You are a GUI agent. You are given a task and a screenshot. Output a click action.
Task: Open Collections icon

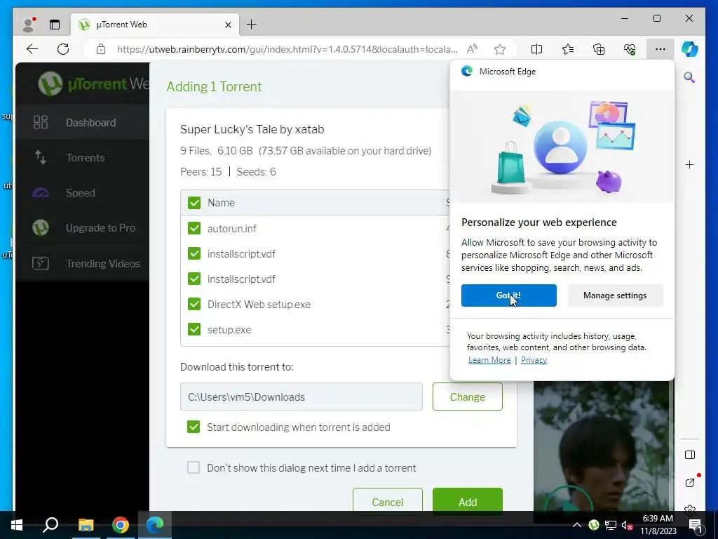pos(599,49)
